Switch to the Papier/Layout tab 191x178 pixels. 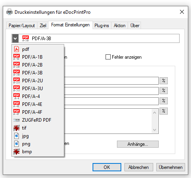[x=22, y=26]
